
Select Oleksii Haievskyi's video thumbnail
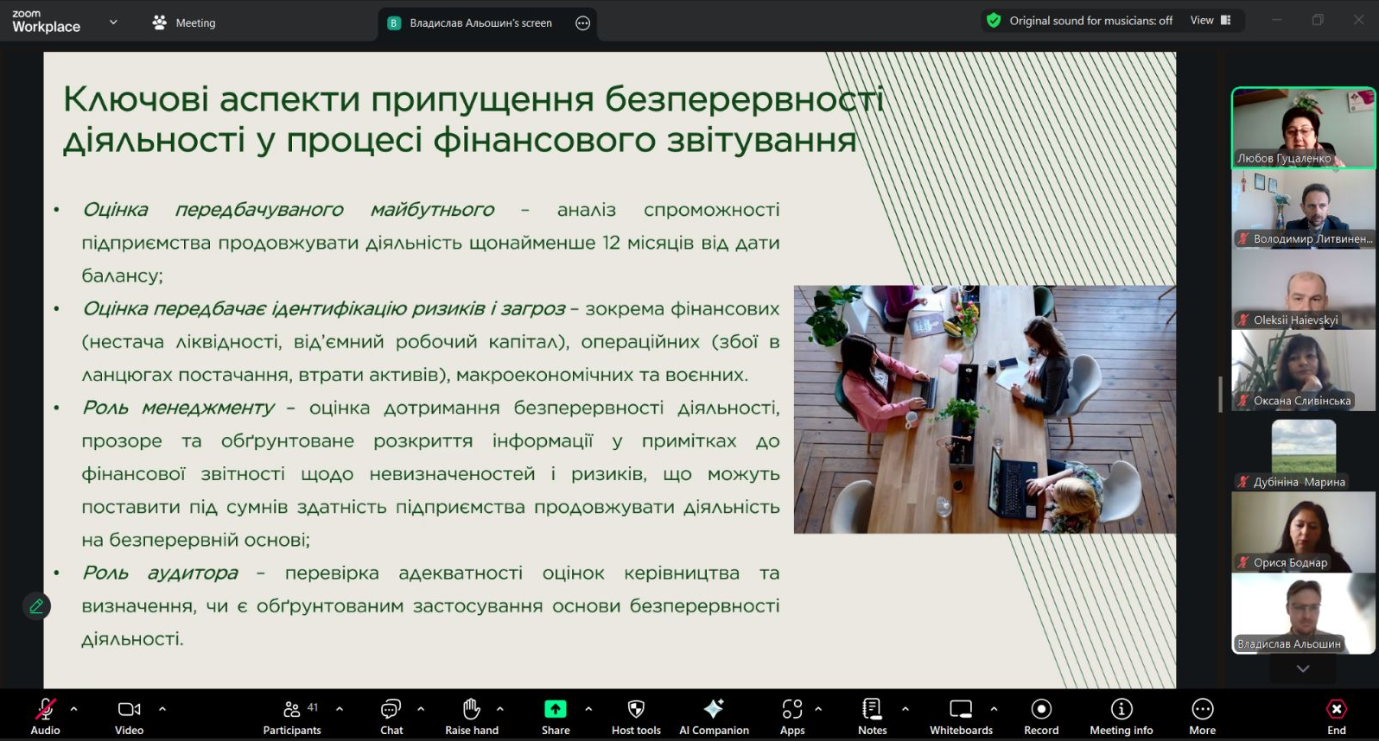[x=1303, y=290]
